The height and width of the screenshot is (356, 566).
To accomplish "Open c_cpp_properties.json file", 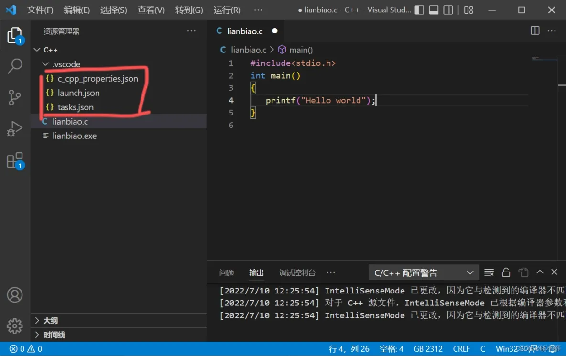I will click(98, 79).
